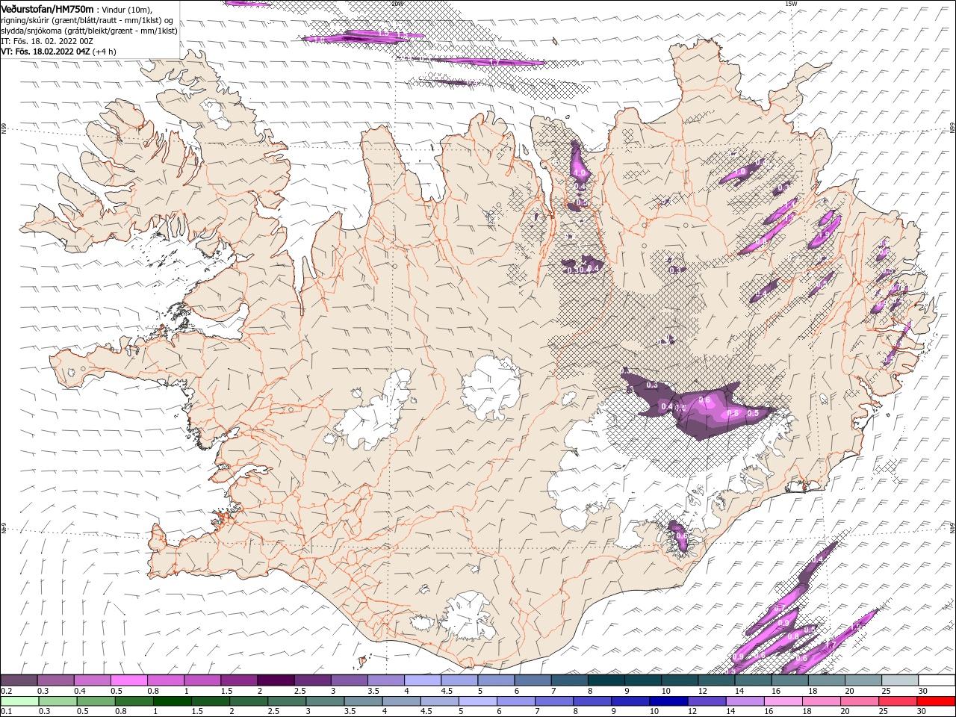Click the rain legend swatch starting at 25
The width and height of the screenshot is (956, 717).
tap(897, 701)
